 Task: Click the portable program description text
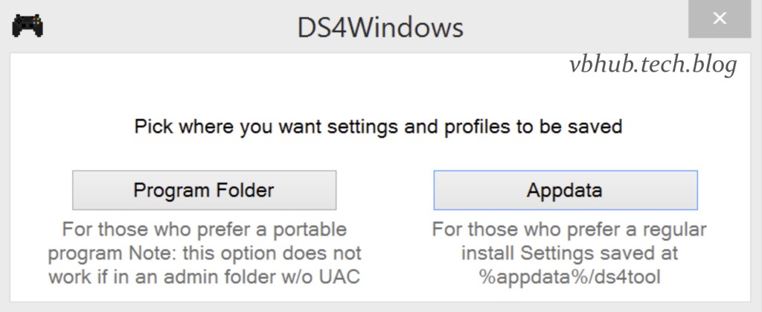coord(204,252)
